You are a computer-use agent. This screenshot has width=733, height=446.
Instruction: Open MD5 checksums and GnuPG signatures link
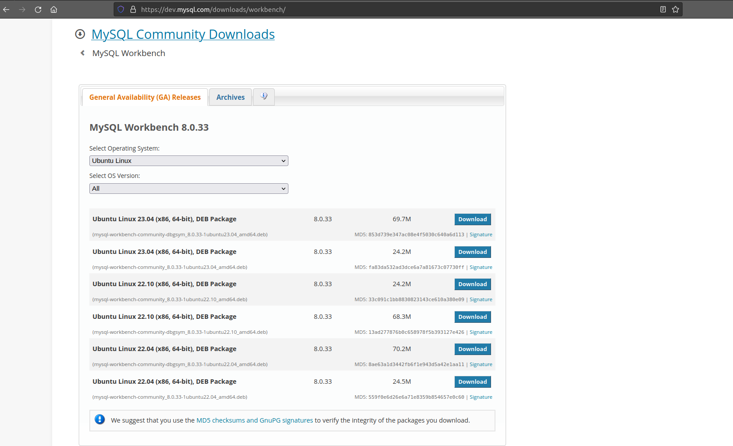(254, 420)
